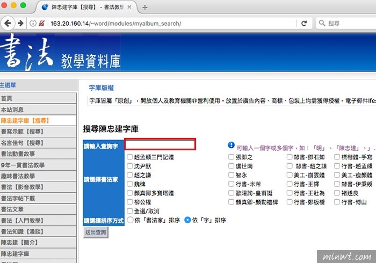This screenshot has width=376, height=263.
Task: Check the 標楷體-手寫 checkbox
Action: pos(337,157)
